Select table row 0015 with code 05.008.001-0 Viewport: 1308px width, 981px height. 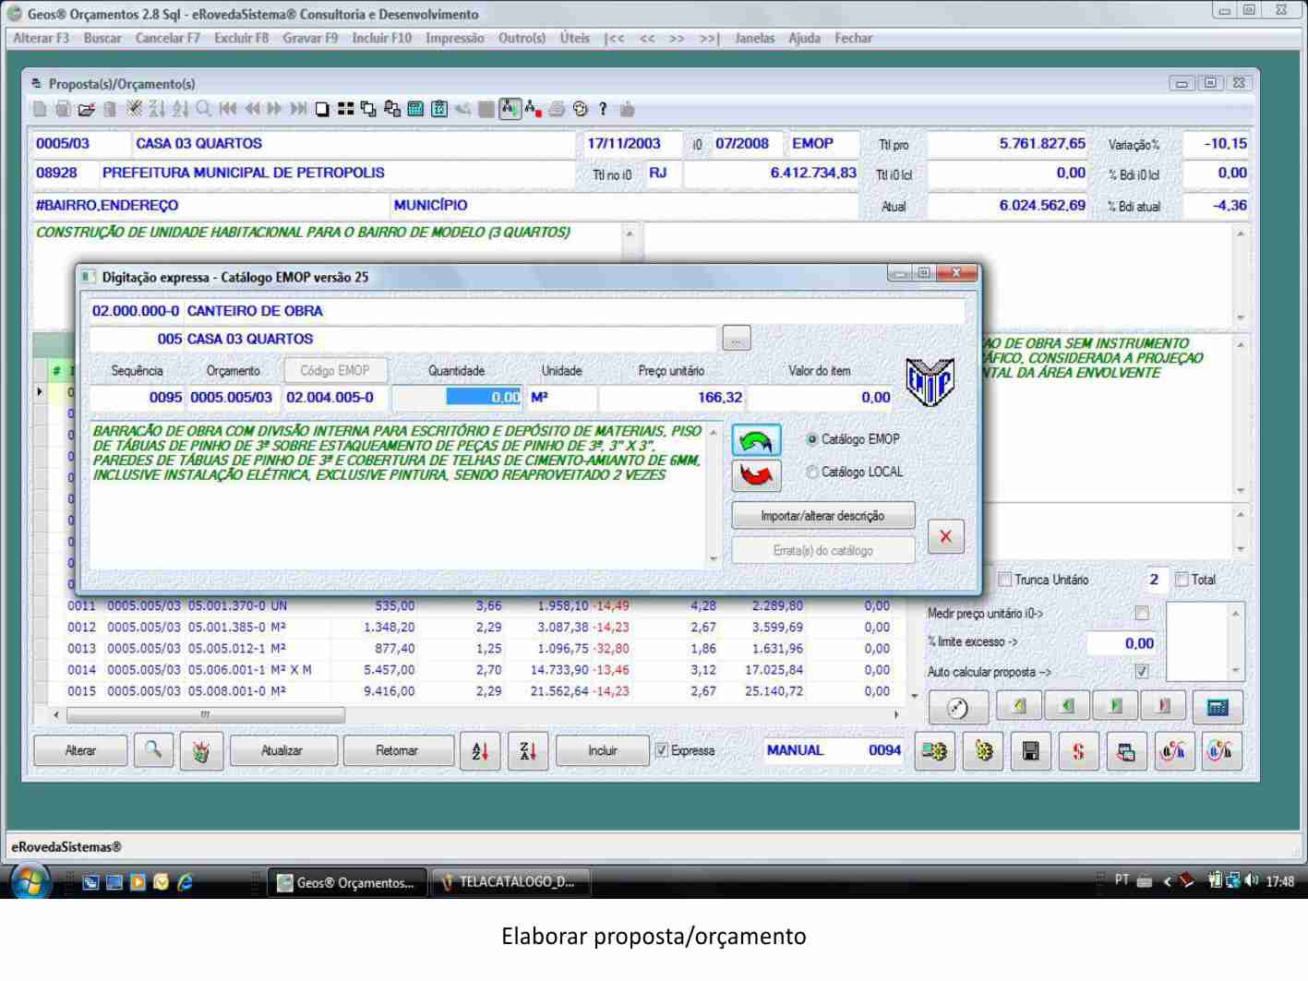[478, 691]
